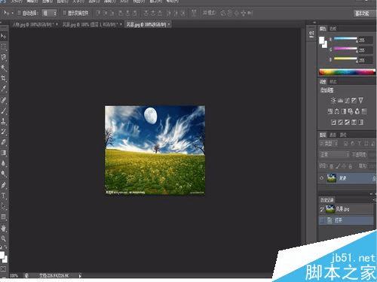Image resolution: width=377 pixels, height=282 pixels.
Task: Expand the collapsed panel dock arrows
Action: [x=314, y=23]
